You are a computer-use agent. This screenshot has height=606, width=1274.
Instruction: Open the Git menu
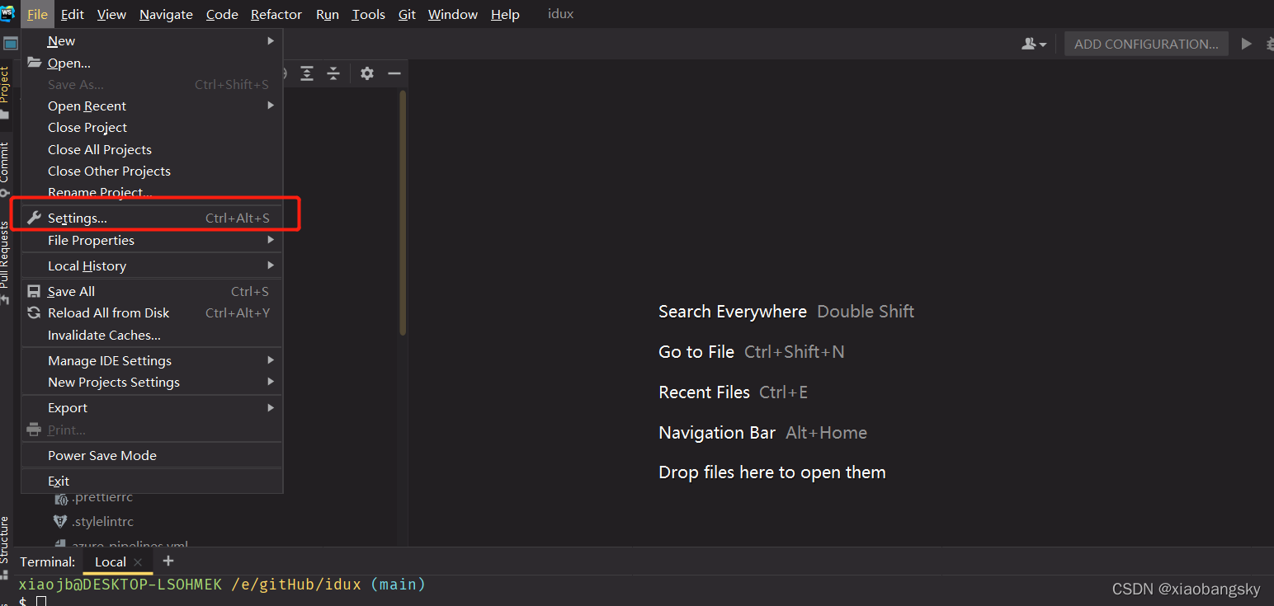point(407,14)
